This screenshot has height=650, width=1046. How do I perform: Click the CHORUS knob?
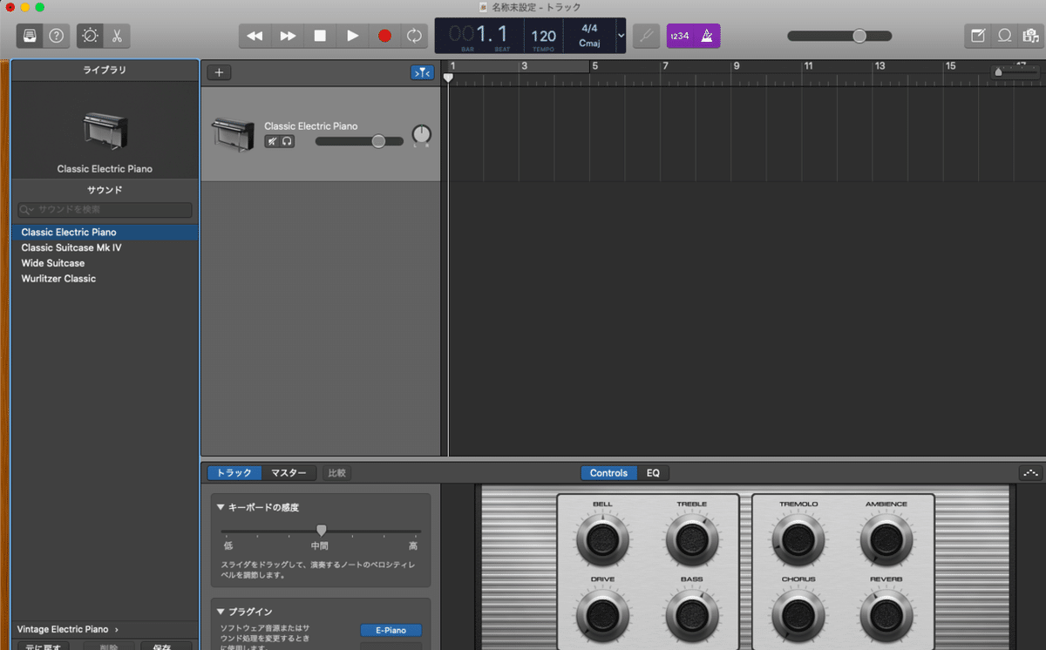click(x=798, y=615)
